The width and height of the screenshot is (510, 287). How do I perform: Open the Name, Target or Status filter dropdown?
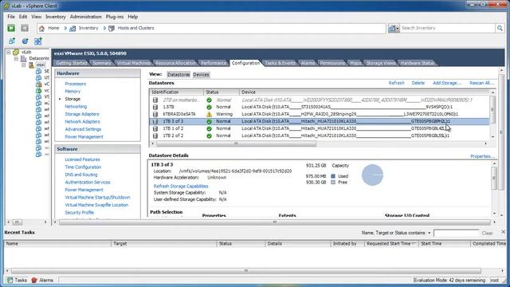[x=430, y=233]
